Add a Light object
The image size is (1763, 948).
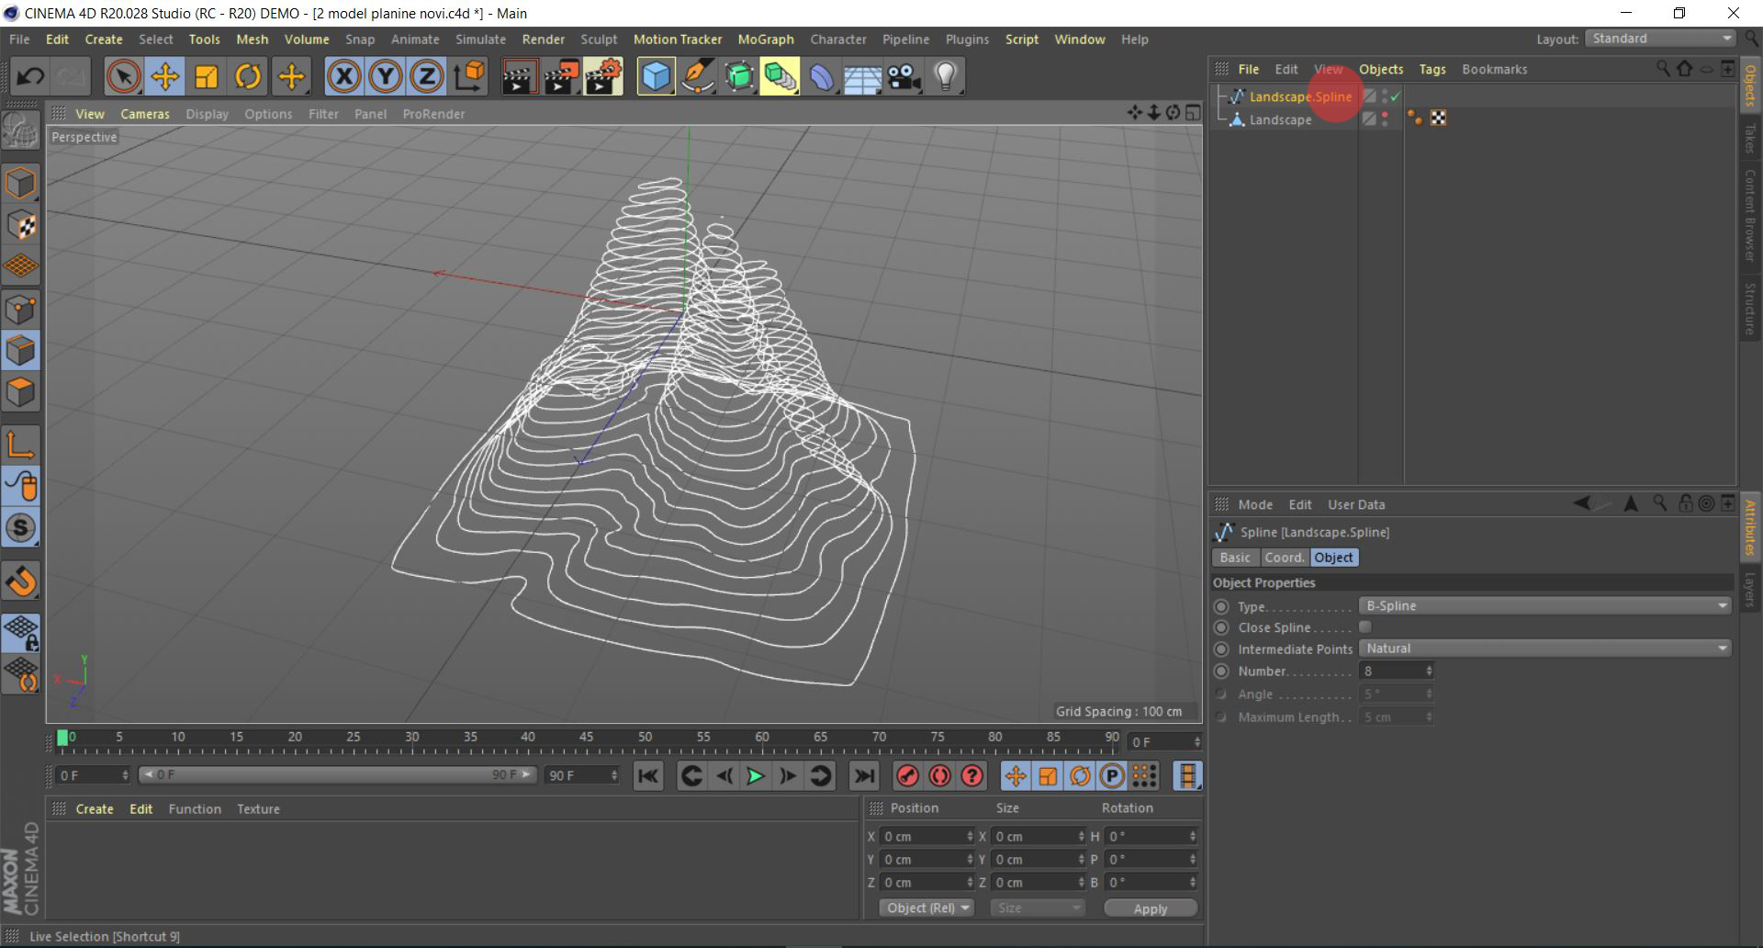click(946, 77)
